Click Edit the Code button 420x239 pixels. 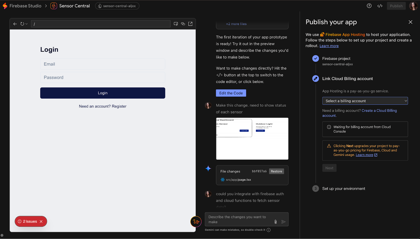(231, 93)
